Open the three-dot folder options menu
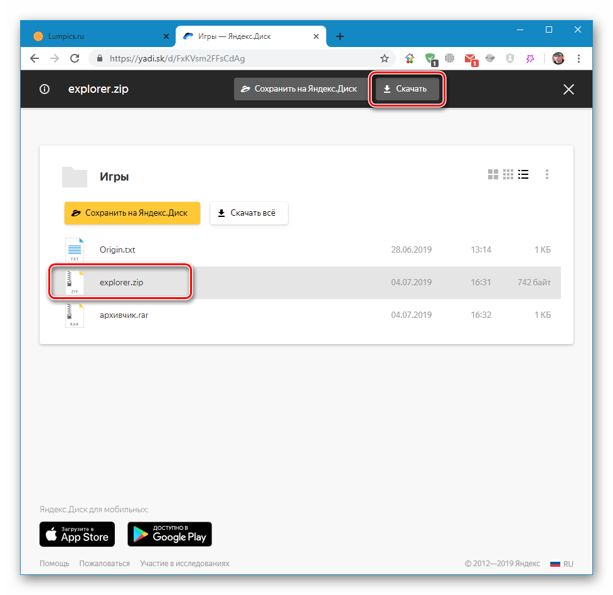The image size is (613, 595). click(548, 174)
